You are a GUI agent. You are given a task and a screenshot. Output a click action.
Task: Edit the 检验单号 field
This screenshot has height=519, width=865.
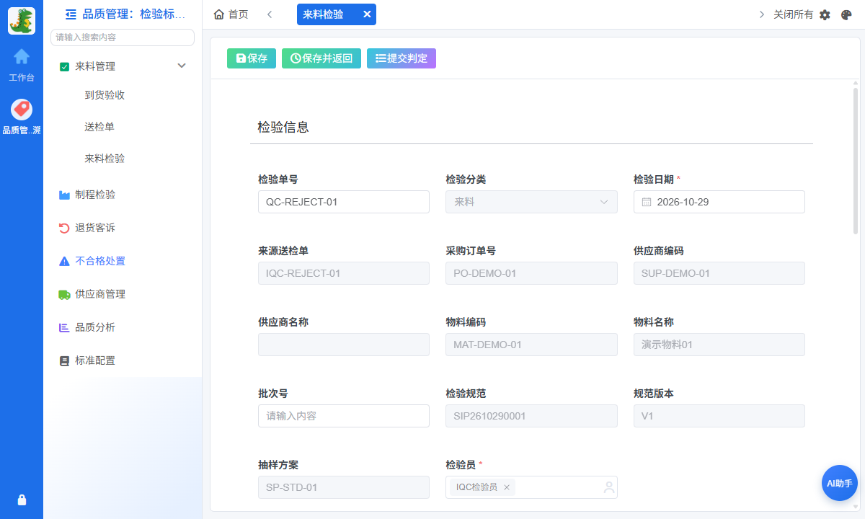pos(344,202)
